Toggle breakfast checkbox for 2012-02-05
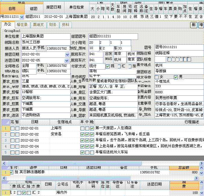Viewport: 204px width, 196px height. [x=82, y=152]
